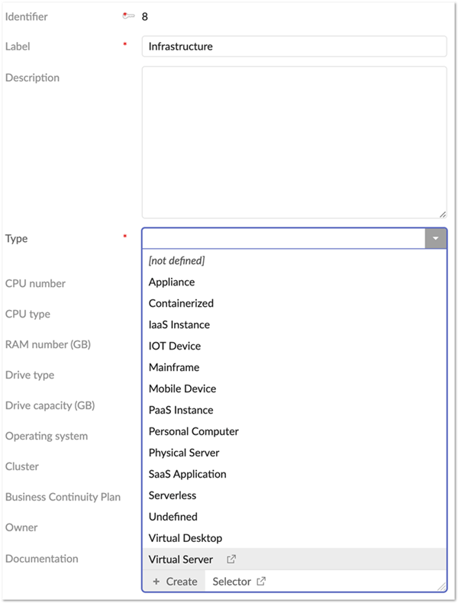Choose SaaS Application from the list
The height and width of the screenshot is (603, 458).
(x=188, y=474)
